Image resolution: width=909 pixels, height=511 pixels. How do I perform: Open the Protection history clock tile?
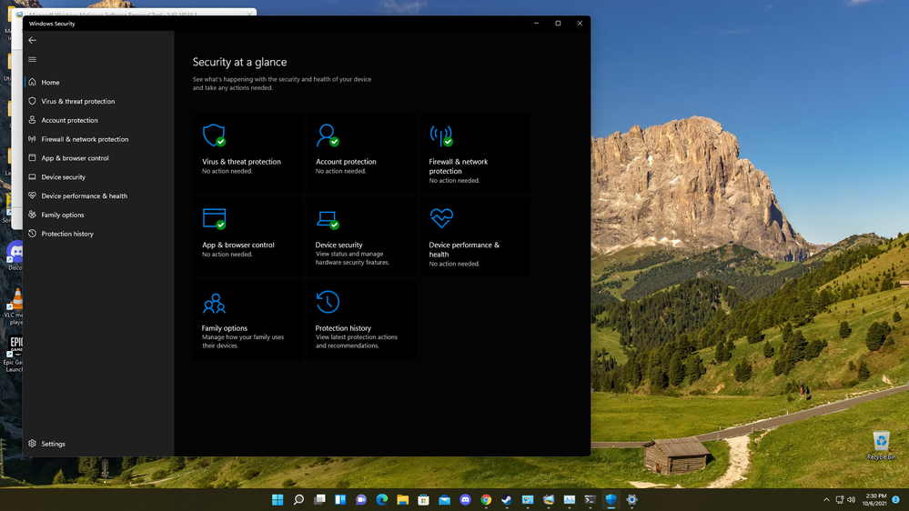click(361, 320)
